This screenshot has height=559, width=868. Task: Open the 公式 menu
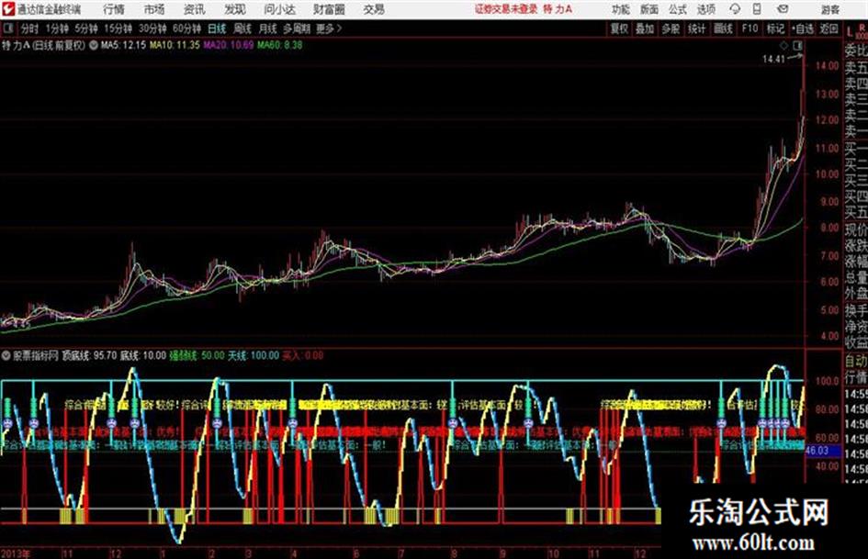click(x=678, y=9)
